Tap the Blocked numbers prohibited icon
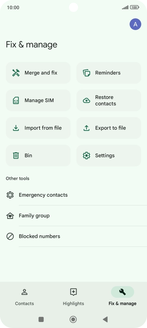 coord(10,236)
